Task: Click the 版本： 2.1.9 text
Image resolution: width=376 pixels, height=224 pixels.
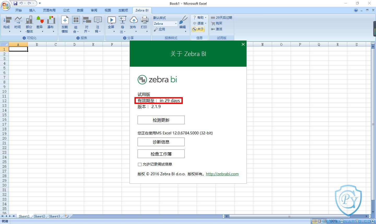Action: 149,107
